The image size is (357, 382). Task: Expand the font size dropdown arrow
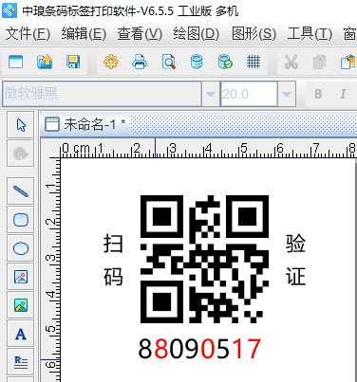tap(287, 94)
